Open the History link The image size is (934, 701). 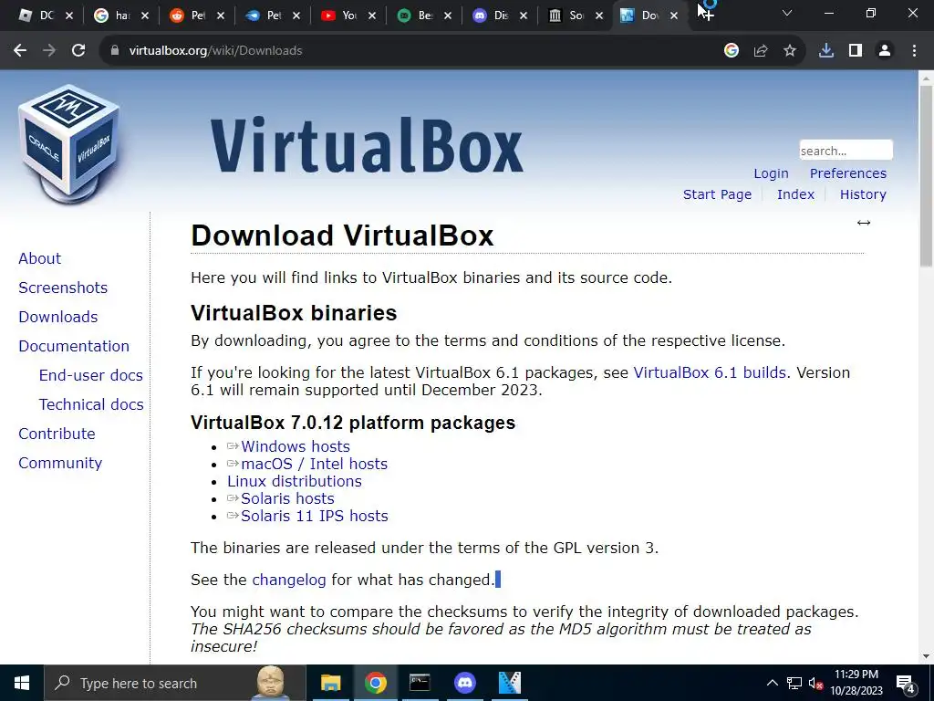coord(863,194)
